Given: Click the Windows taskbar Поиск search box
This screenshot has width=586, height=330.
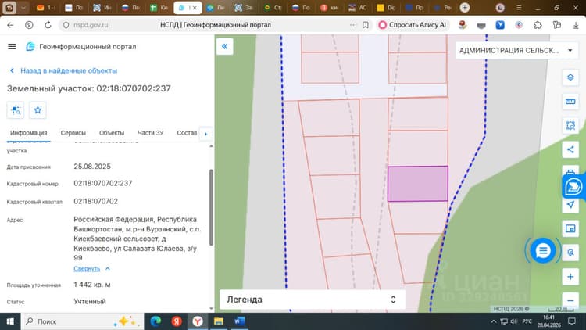Looking at the screenshot, I should (82, 321).
